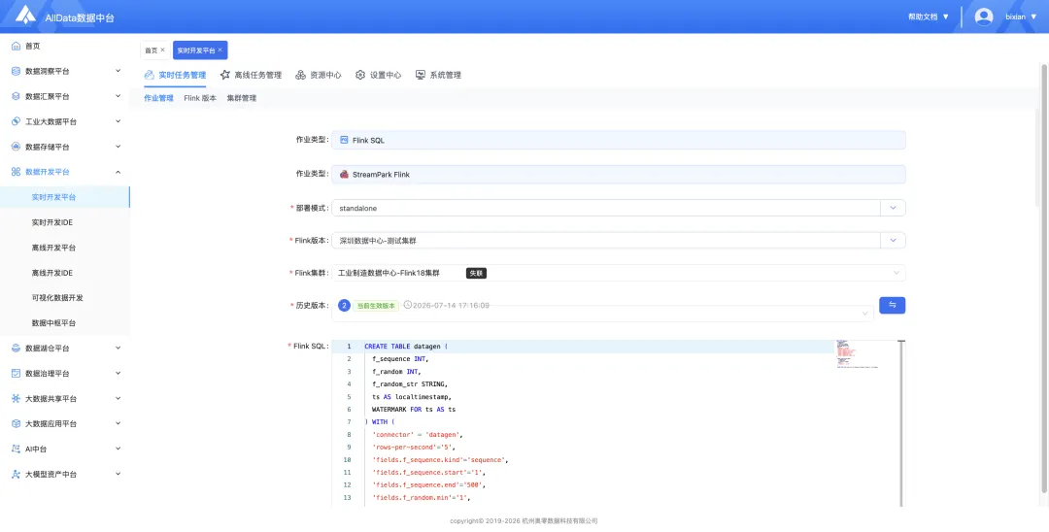Select the Flink 版本 sub-tab
Viewport: 1049px width, 532px height.
[200, 98]
